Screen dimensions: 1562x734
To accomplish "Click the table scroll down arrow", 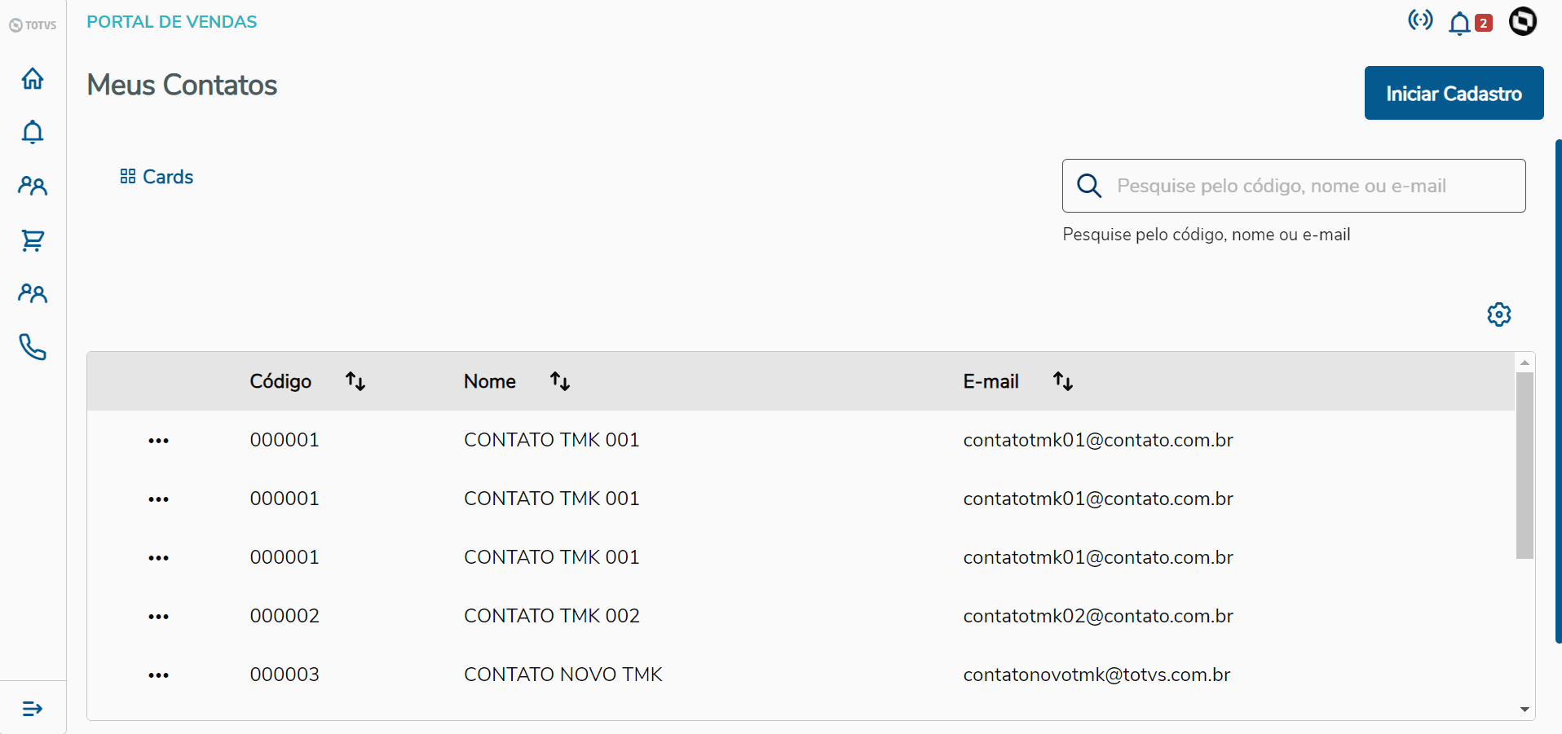I will click(1524, 710).
